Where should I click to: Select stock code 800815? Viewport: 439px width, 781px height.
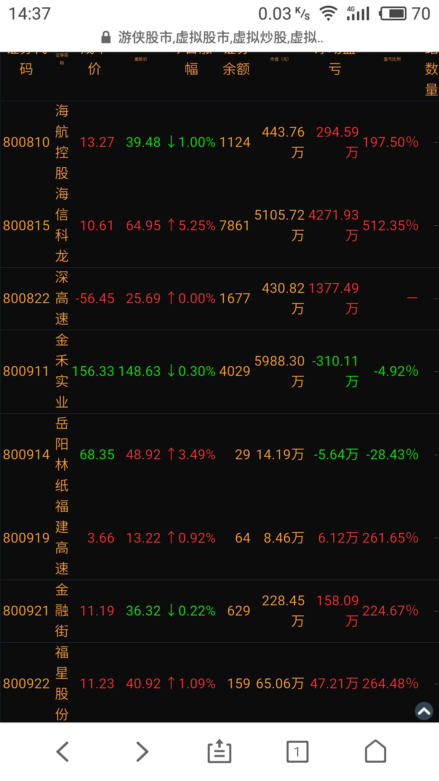point(26,225)
